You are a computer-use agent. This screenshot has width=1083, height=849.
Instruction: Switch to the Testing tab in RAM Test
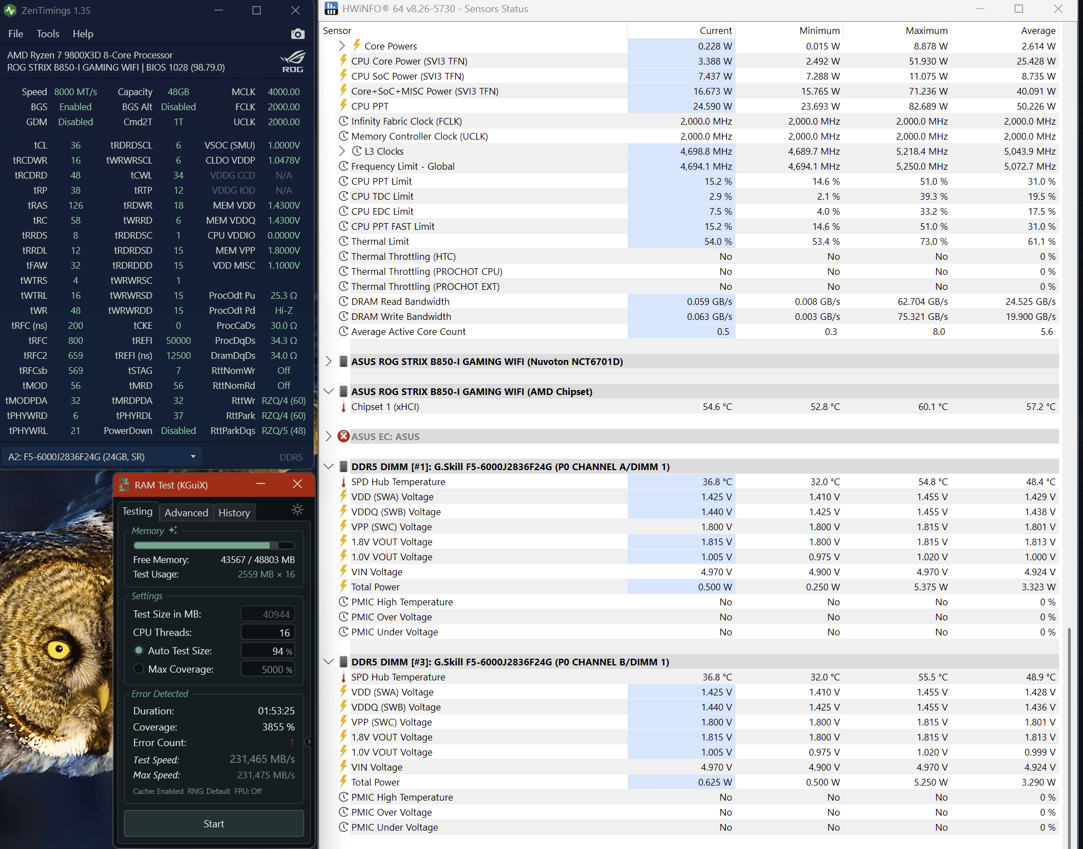click(x=137, y=511)
